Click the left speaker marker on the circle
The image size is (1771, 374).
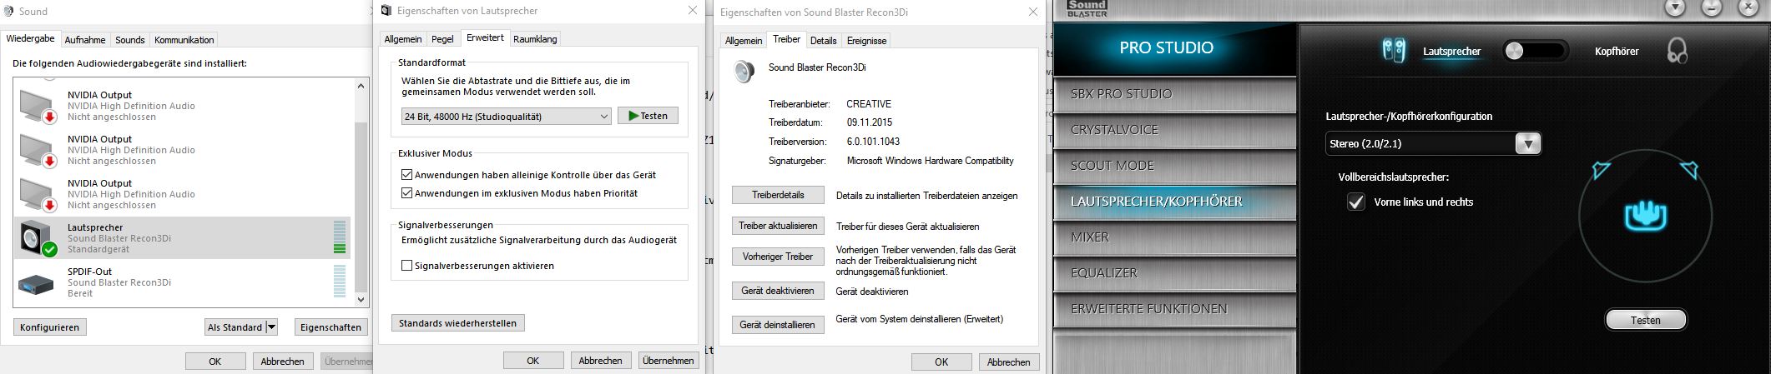1601,171
